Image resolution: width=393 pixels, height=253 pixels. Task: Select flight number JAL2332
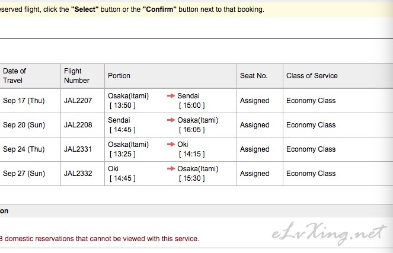point(78,174)
